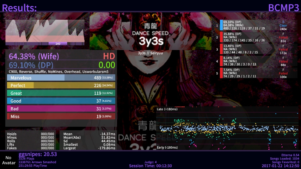The image size is (301, 169).
Task: Click the 240 combo segment under life graph
Action: [x=58, y=44]
